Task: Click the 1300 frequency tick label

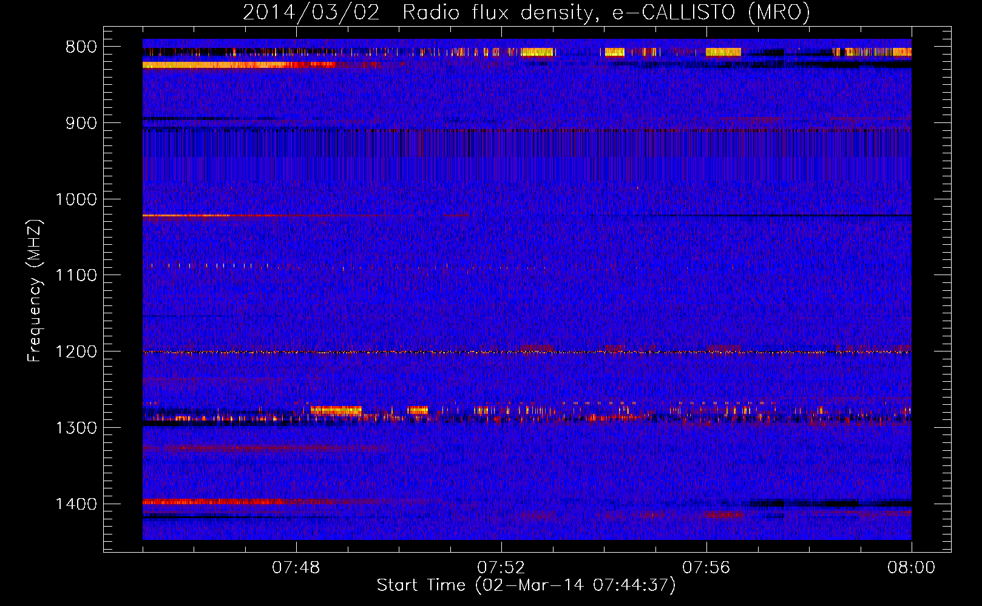Action: point(76,428)
